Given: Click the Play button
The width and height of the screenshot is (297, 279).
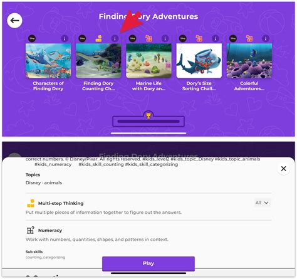Looking at the screenshot, I should coord(148,263).
